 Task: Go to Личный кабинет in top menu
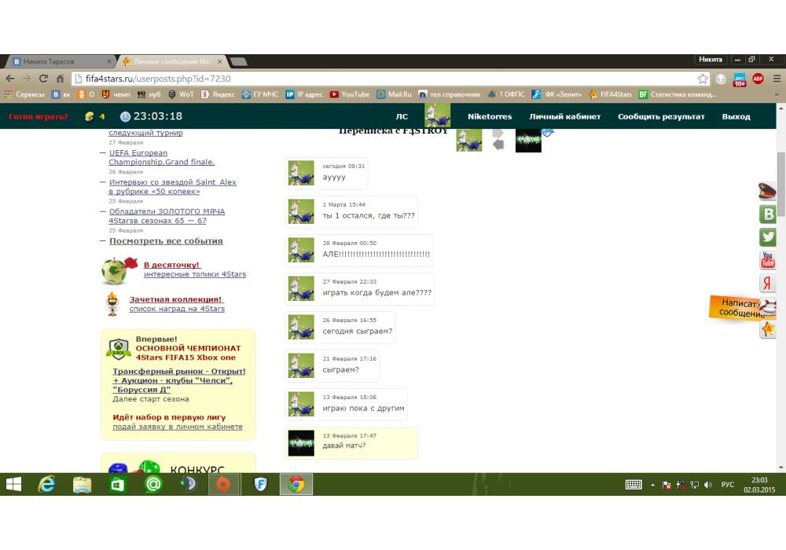click(564, 116)
